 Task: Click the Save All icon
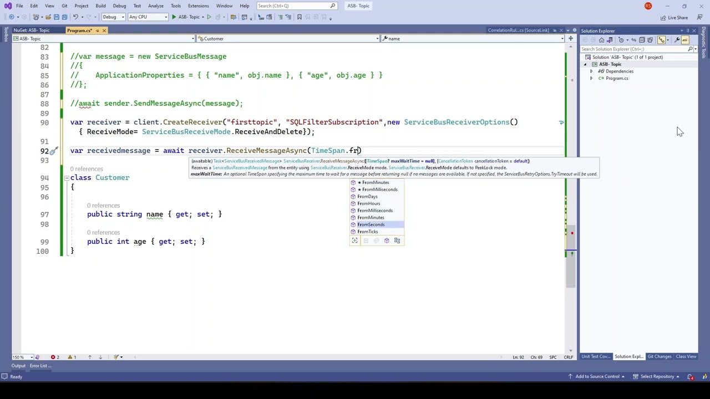(64, 17)
